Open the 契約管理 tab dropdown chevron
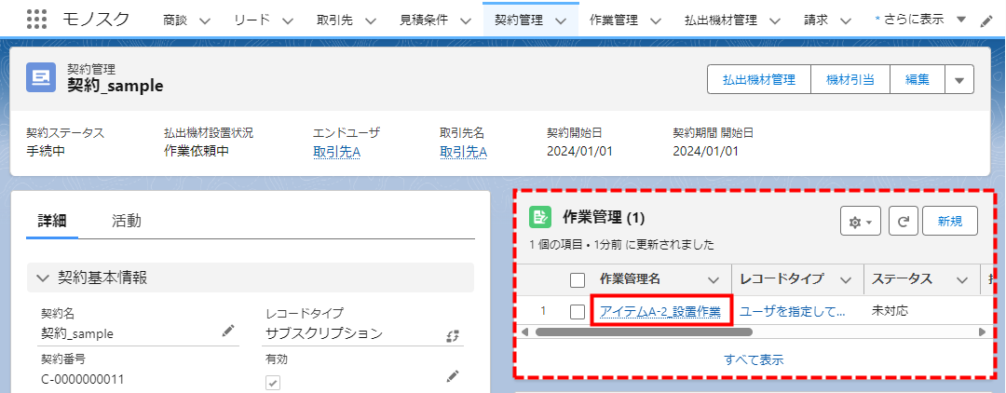The width and height of the screenshot is (1006, 393). click(x=560, y=20)
